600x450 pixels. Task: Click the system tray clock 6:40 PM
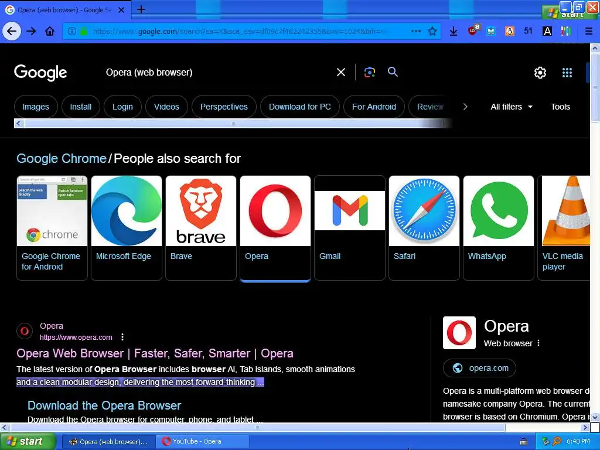pyautogui.click(x=578, y=441)
